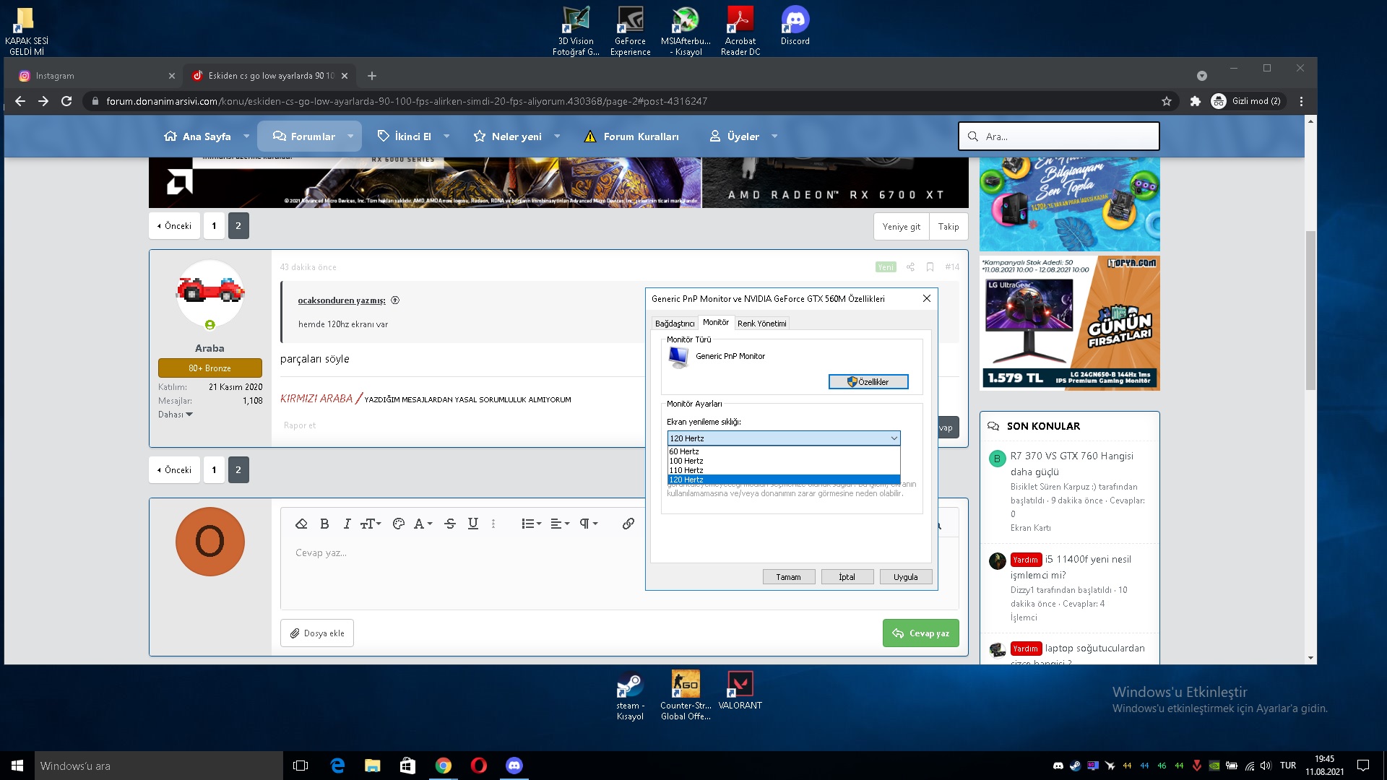The image size is (1387, 780).
Task: Click Tamam in the monitor properties dialog
Action: pyautogui.click(x=789, y=577)
